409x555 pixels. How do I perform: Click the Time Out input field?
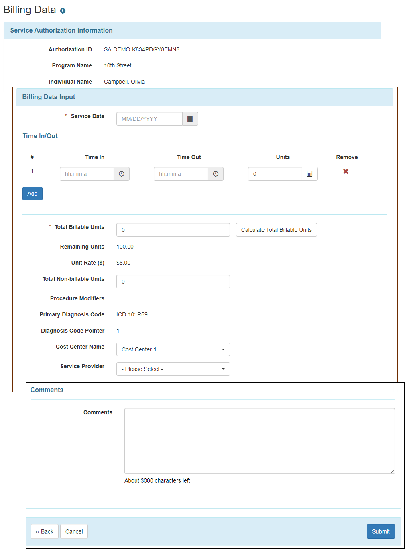click(x=181, y=174)
